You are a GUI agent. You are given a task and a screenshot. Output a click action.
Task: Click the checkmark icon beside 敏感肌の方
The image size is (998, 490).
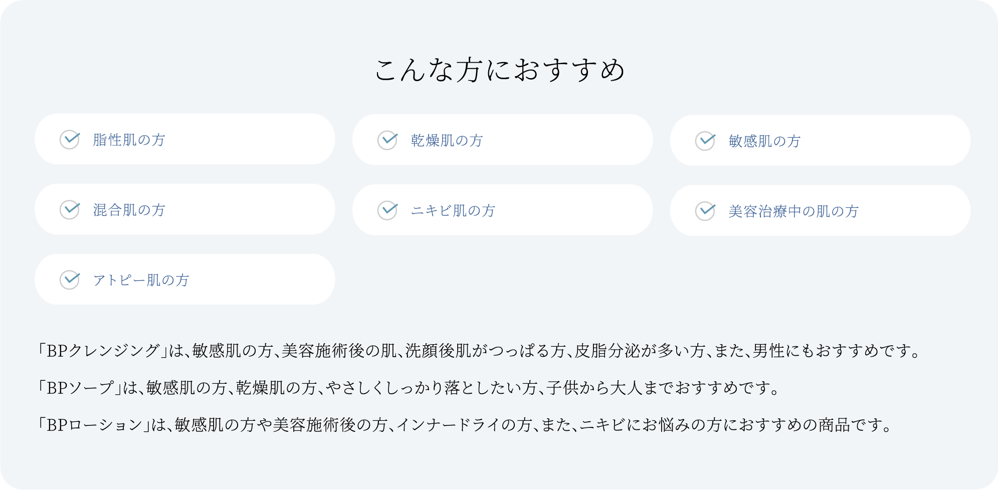tap(705, 141)
